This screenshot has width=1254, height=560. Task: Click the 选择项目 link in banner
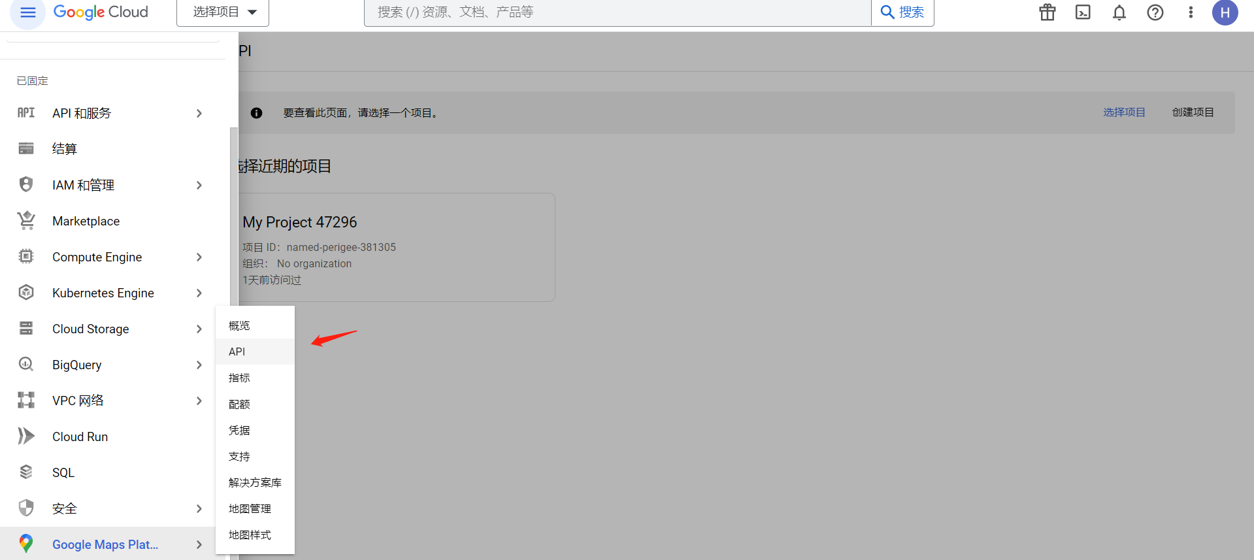pos(1124,112)
